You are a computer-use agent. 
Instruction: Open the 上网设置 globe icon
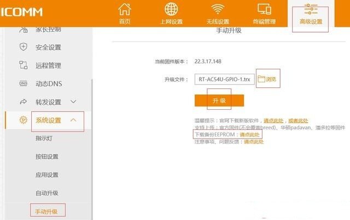coord(171,9)
